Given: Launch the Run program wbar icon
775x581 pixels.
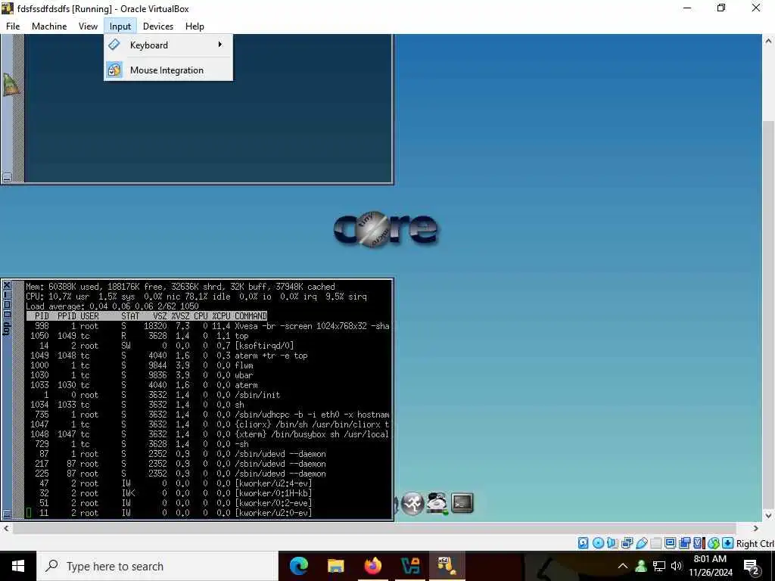Looking at the screenshot, I should tap(412, 503).
